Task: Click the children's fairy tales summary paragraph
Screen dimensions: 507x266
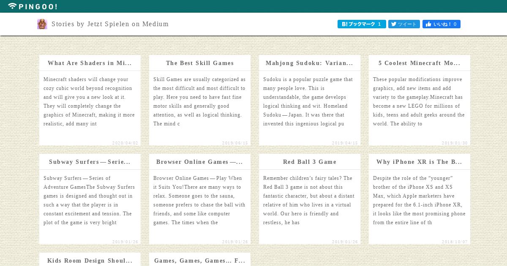Action: coord(310,200)
